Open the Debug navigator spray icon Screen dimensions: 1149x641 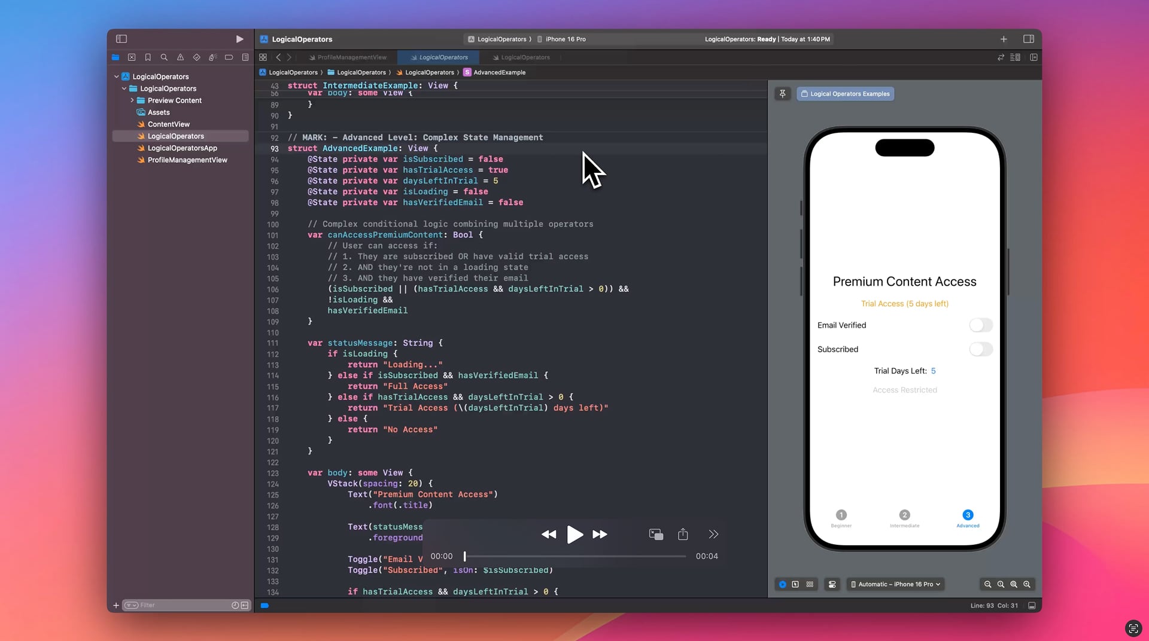212,57
